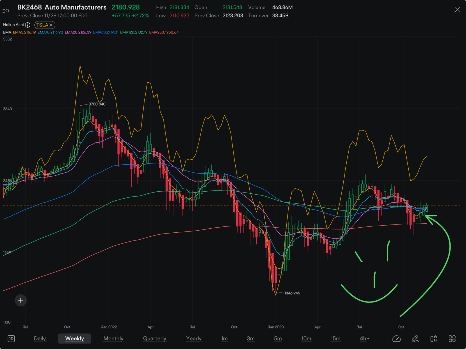Click the Jan 2023 date axis label
The image size is (466, 349).
click(276, 327)
